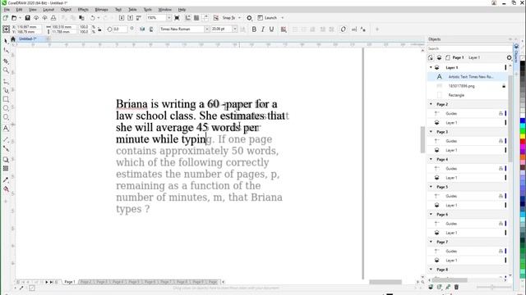Click the New document icon
Screen dimensions: 526x295
pyautogui.click(x=6, y=18)
